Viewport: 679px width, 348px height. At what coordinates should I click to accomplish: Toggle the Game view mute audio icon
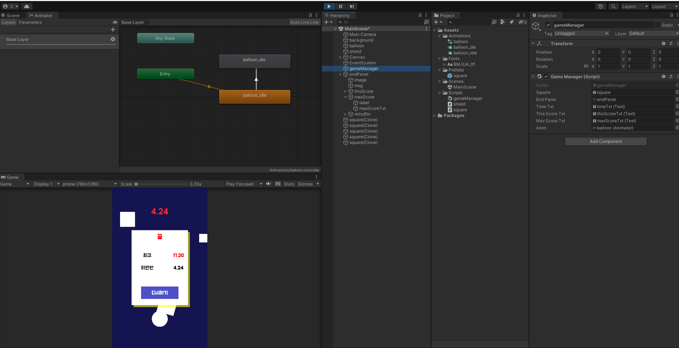(268, 184)
